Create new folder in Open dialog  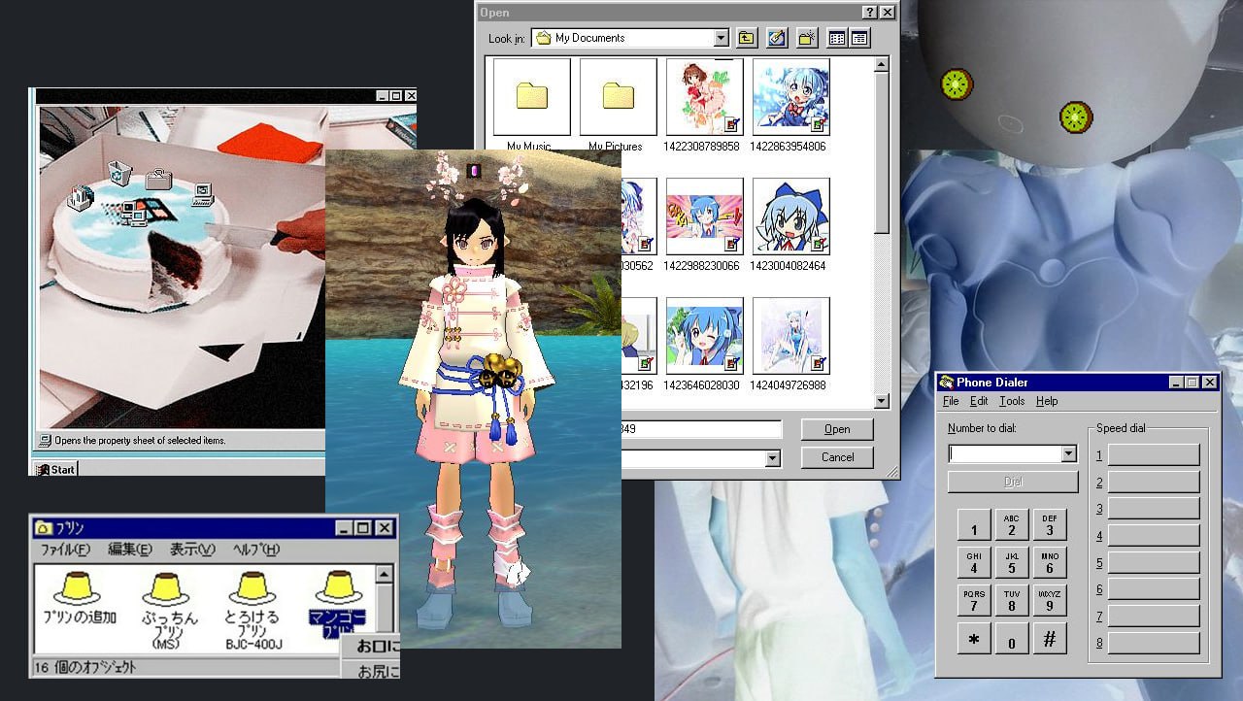(x=807, y=38)
